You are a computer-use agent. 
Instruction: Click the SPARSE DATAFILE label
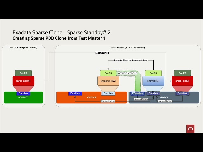pyautogui.click(x=128, y=73)
